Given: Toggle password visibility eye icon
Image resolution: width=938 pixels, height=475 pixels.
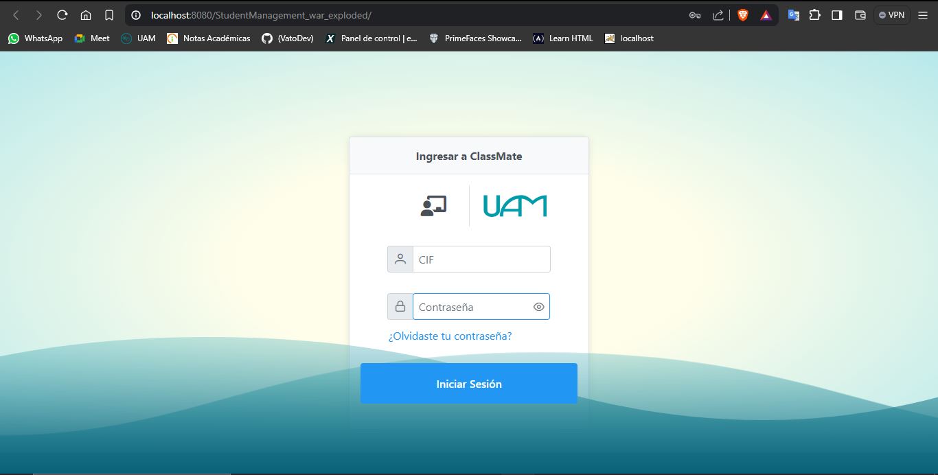Looking at the screenshot, I should 538,307.
